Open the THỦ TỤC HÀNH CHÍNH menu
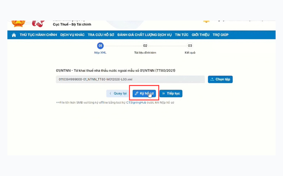 tap(38, 35)
